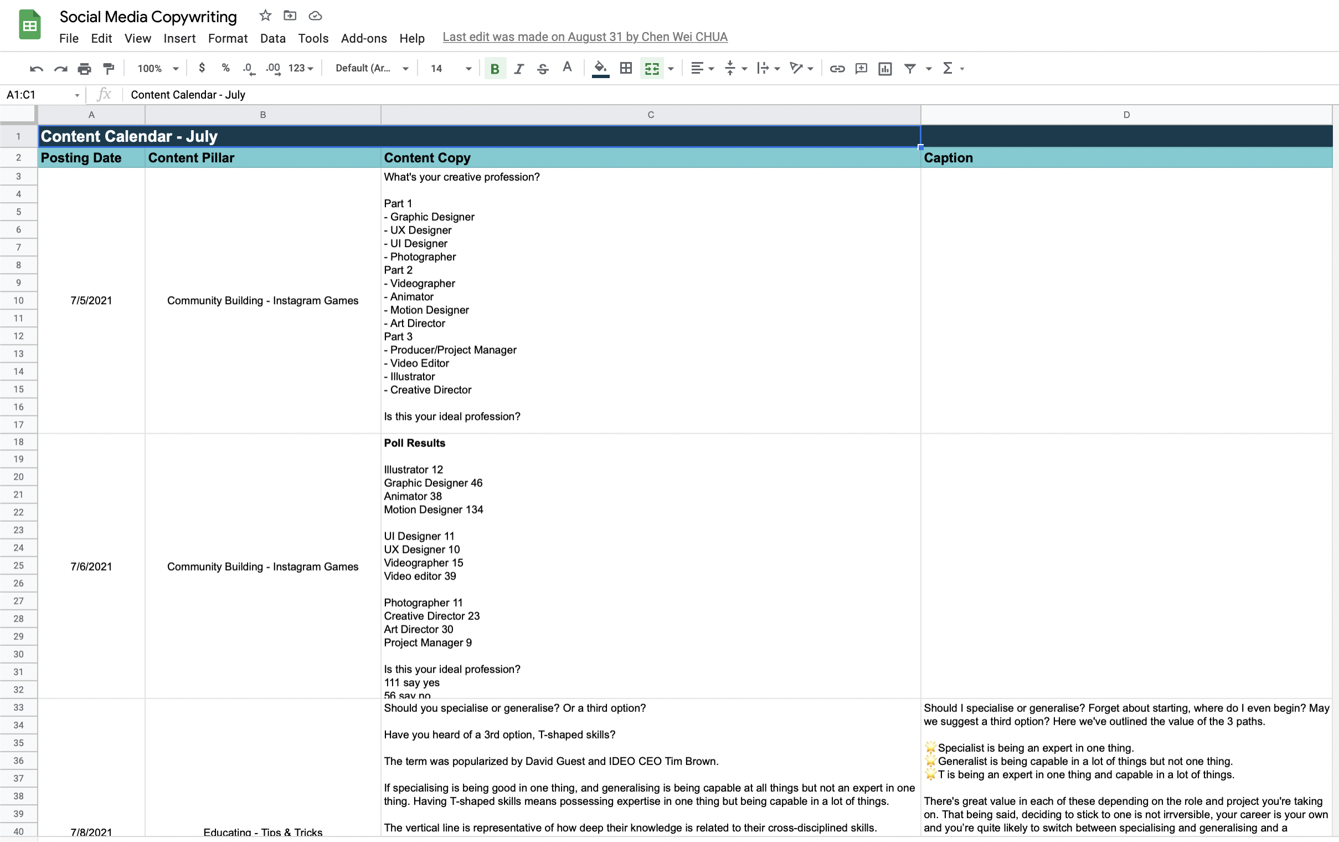Click the print icon
The height and width of the screenshot is (842, 1339).
[x=85, y=68]
